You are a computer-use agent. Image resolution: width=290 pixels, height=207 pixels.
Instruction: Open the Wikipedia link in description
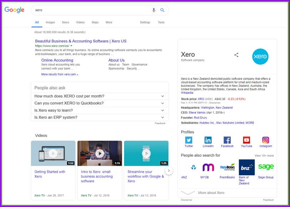tap(187, 93)
